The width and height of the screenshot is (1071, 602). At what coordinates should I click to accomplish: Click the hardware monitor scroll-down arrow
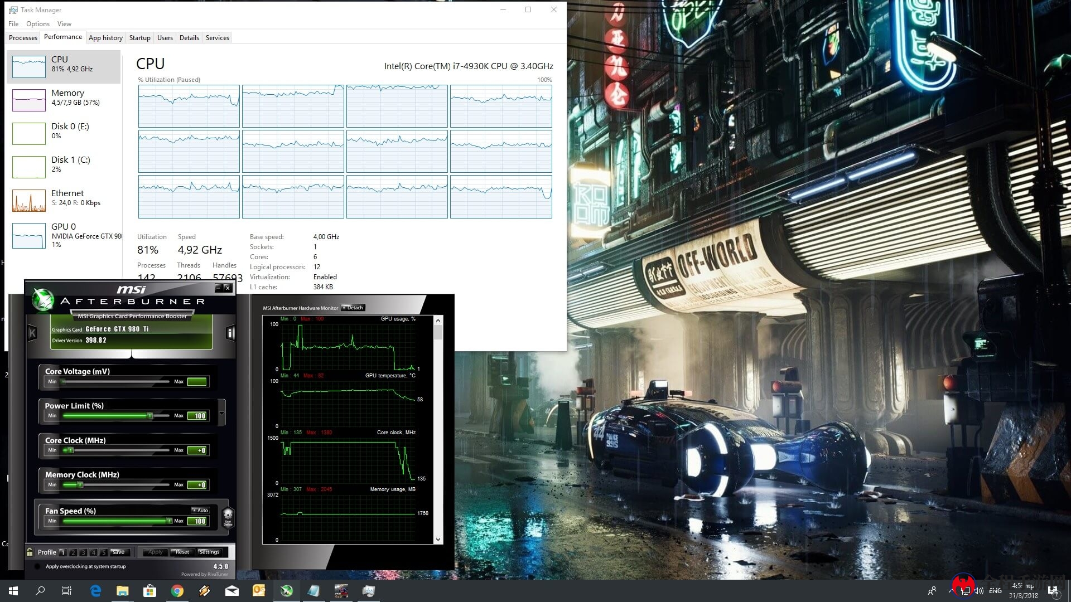438,540
